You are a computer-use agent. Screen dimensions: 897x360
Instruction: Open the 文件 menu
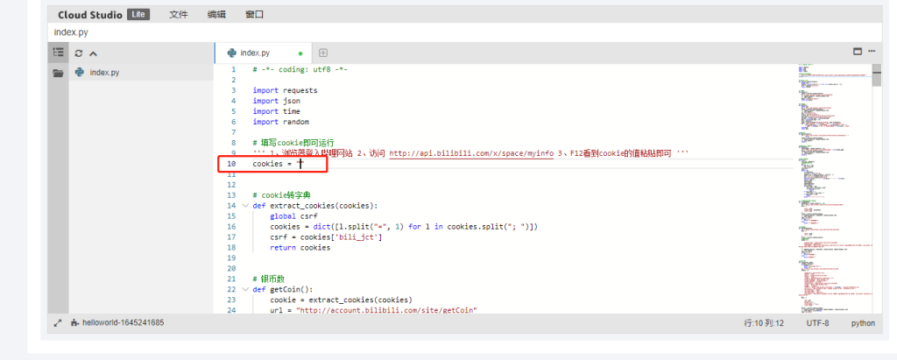tap(179, 14)
